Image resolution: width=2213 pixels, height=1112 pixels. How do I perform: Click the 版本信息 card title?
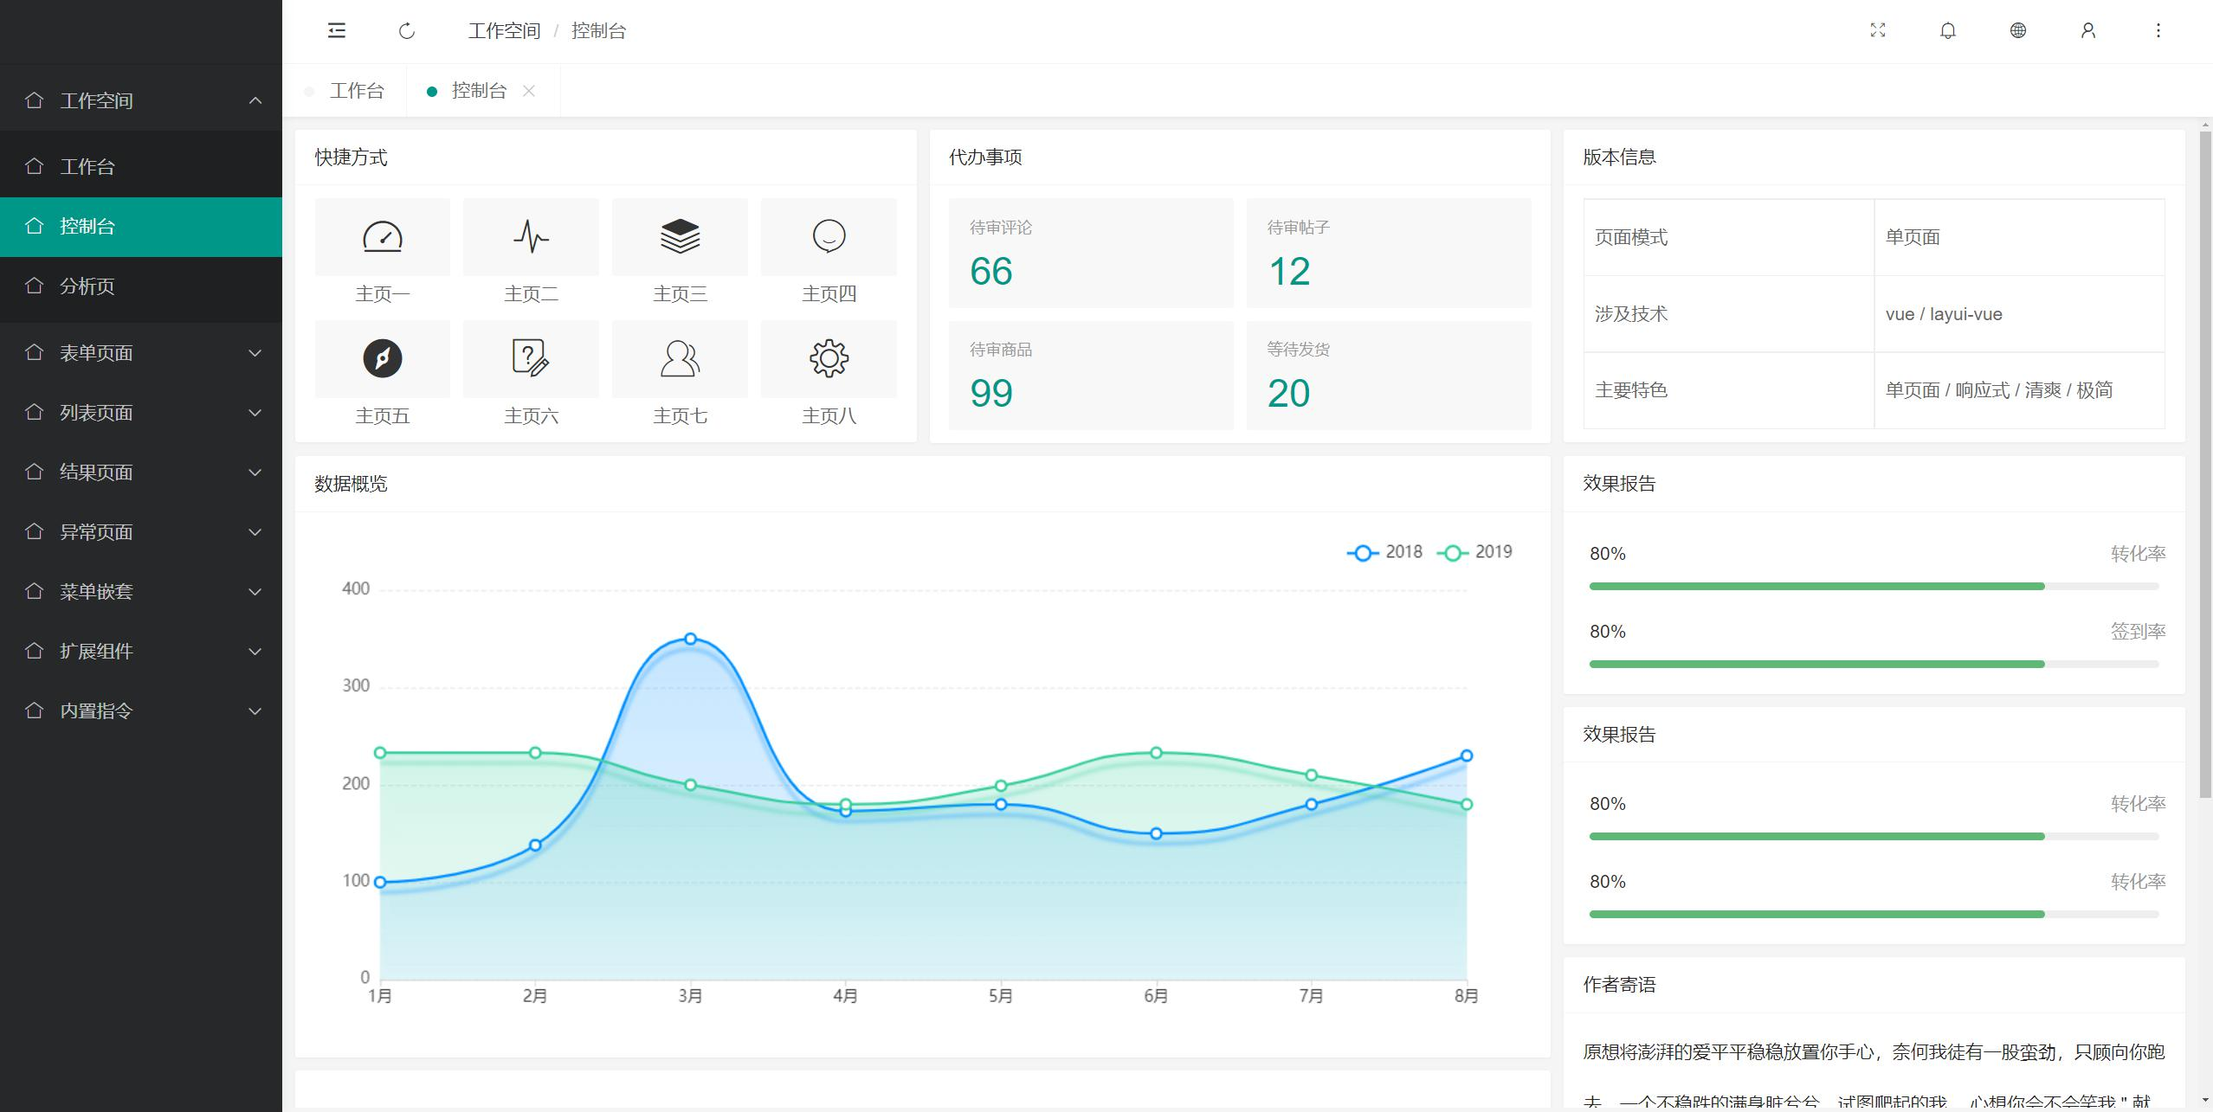point(1619,157)
